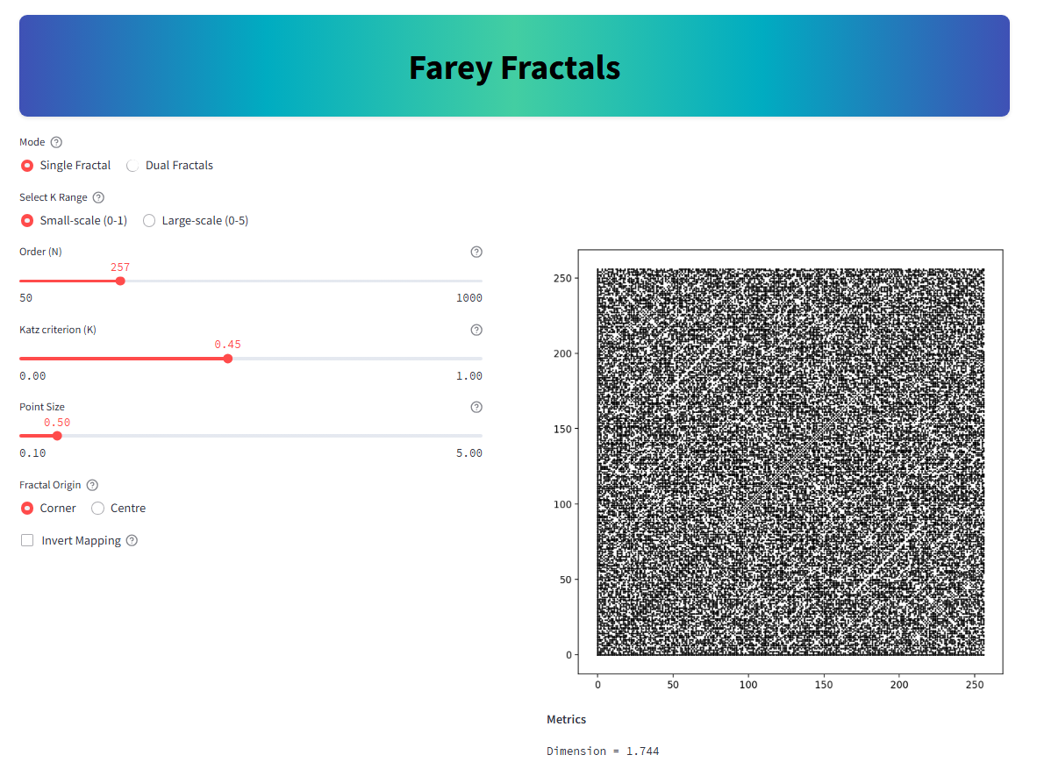Screen dimensions: 1037x762
Task: Choose the Large-scale (0-5) K range
Action: [149, 220]
